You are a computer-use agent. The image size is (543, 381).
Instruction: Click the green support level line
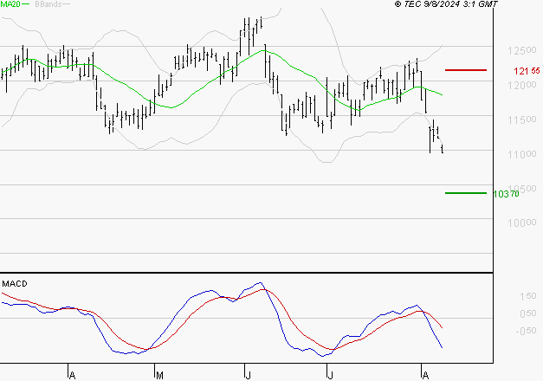466,193
